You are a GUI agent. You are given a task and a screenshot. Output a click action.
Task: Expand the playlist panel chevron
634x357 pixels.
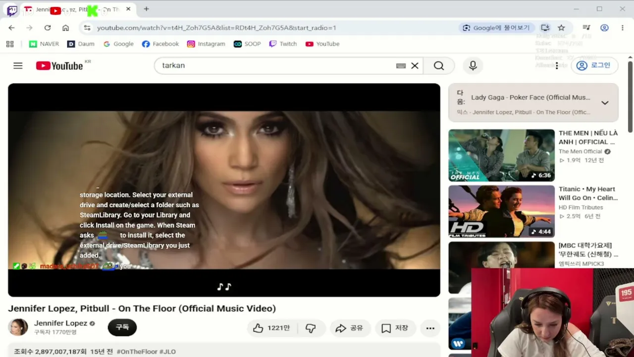(x=605, y=103)
